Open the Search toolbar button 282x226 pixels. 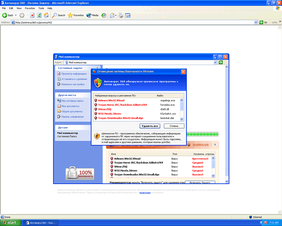(x=59, y=15)
